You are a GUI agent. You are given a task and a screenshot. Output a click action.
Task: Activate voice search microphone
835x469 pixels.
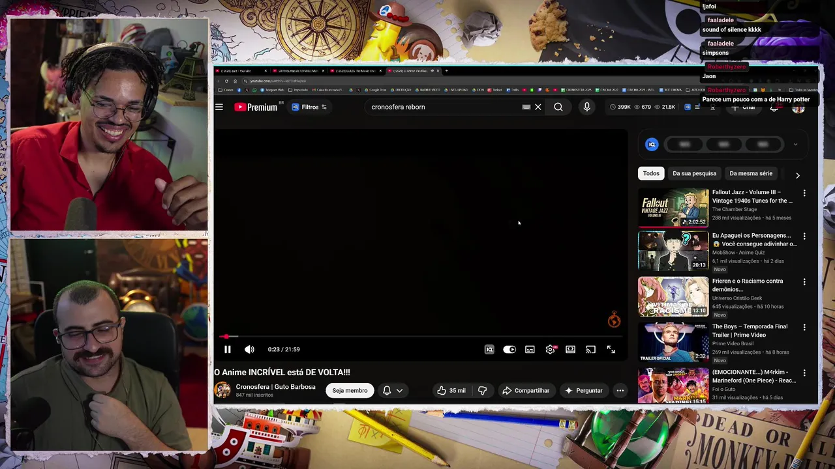[x=586, y=107]
